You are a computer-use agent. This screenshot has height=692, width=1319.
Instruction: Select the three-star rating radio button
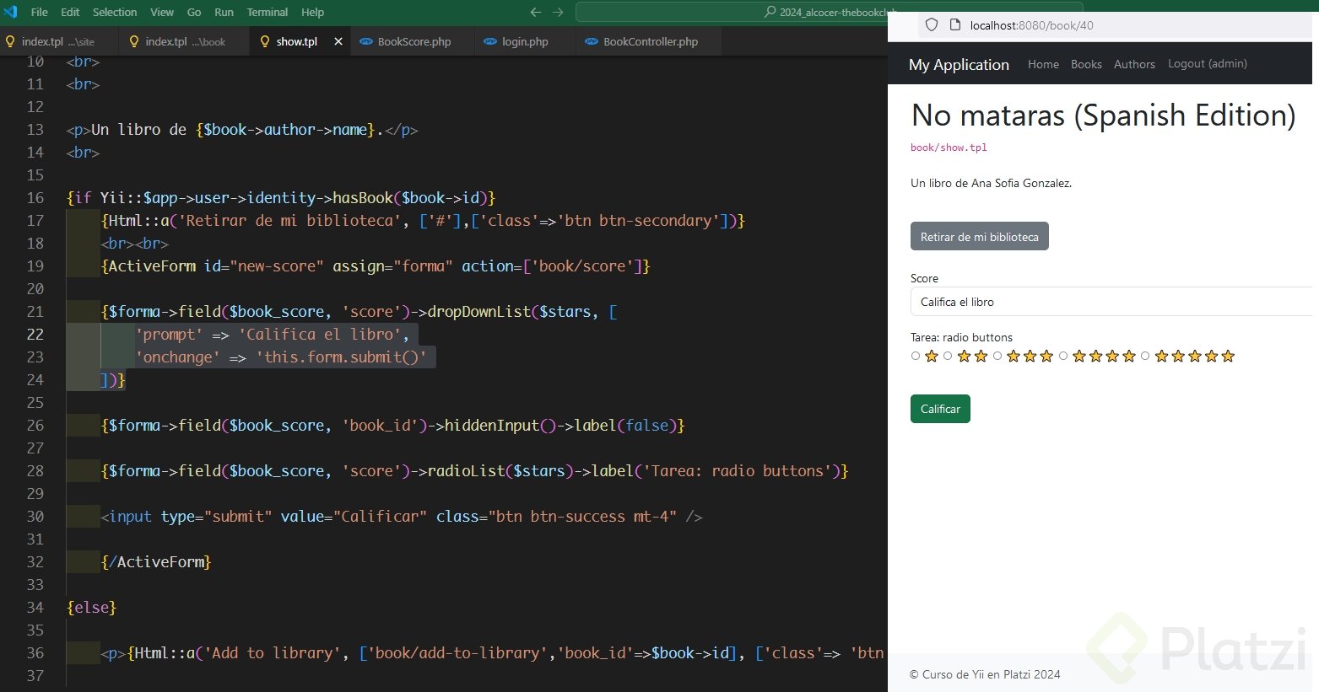click(997, 357)
